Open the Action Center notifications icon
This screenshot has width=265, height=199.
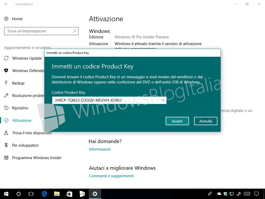point(256,194)
